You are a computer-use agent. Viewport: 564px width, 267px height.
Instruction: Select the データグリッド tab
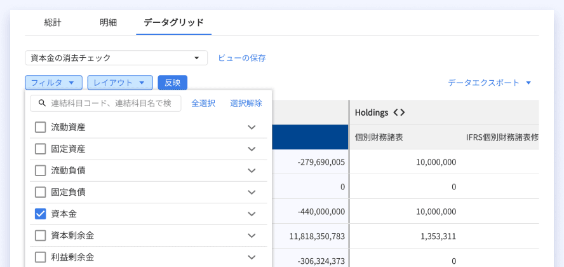coord(174,23)
